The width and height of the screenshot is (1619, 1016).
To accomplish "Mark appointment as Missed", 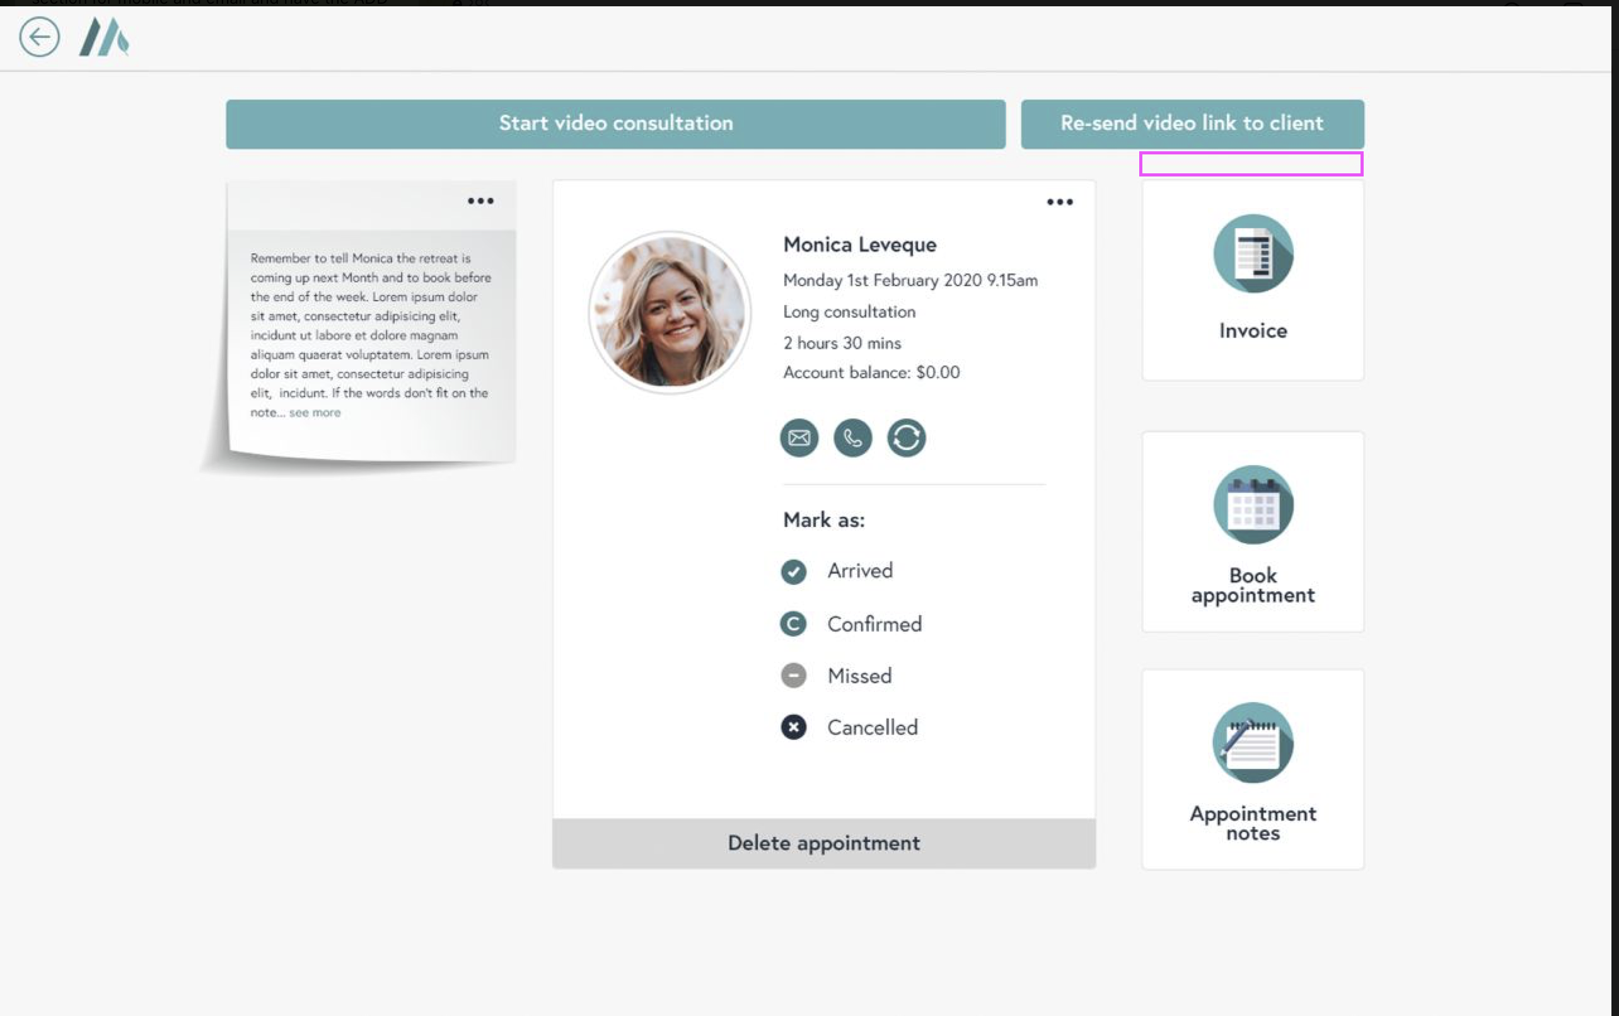I will click(x=794, y=675).
